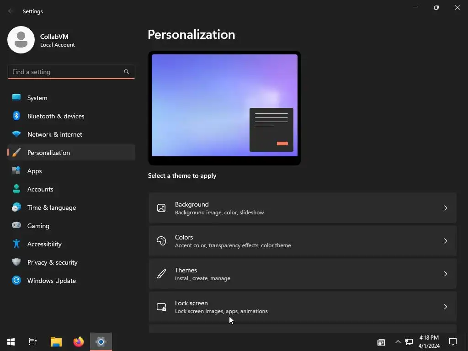Click the Bluetooth icon in sidebar
The image size is (468, 351).
point(16,116)
